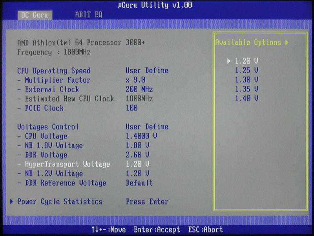The image size is (314, 236).
Task: Change the x 9.0 multiplier value
Action: click(135, 80)
